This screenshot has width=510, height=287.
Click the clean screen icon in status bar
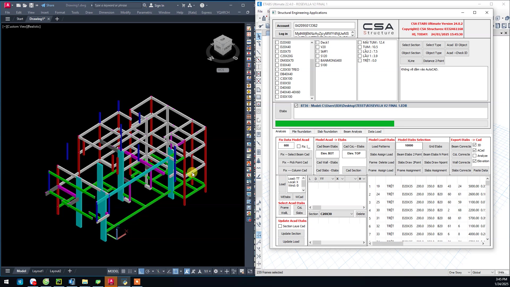[x=250, y=271]
